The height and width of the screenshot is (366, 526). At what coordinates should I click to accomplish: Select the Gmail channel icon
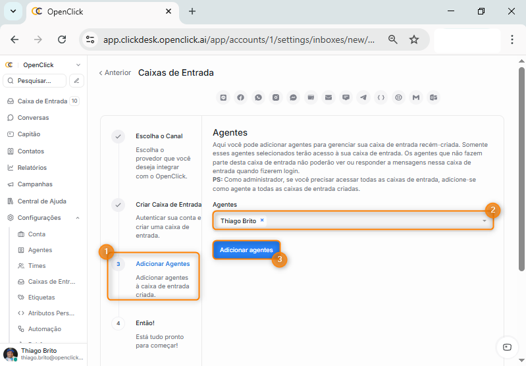coord(415,97)
